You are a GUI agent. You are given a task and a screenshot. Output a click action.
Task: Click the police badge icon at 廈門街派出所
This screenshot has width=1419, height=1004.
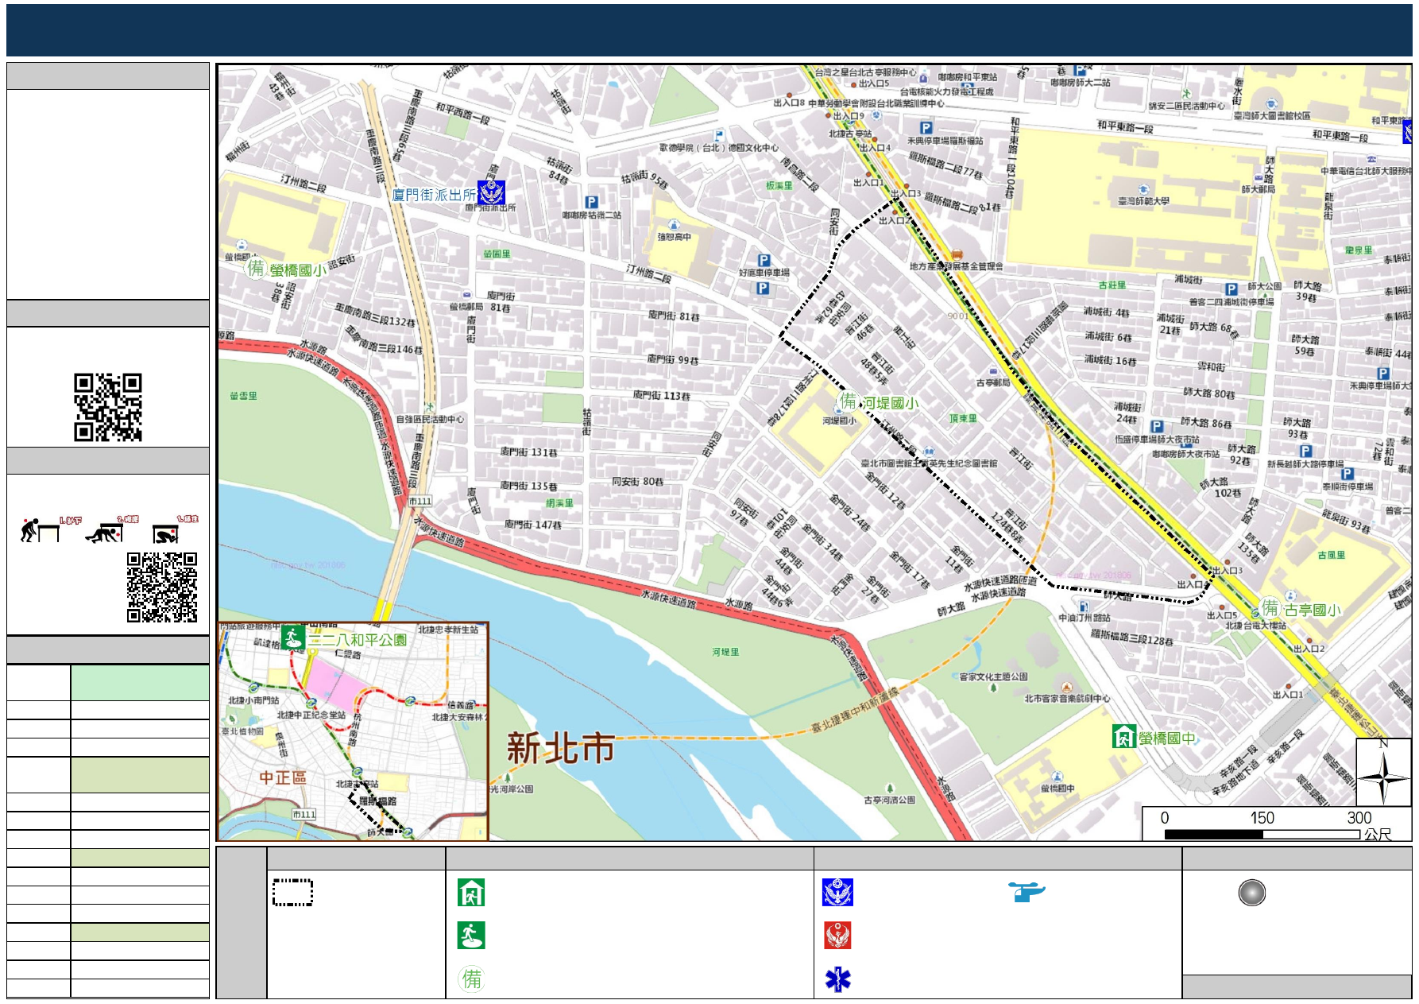(x=492, y=193)
